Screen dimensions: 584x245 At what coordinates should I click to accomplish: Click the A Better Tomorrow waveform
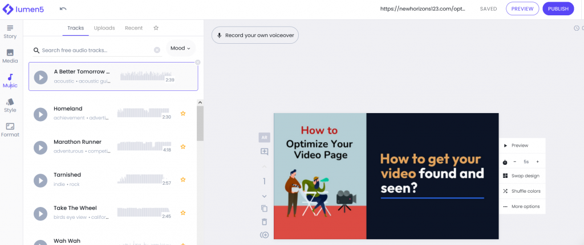pyautogui.click(x=146, y=76)
